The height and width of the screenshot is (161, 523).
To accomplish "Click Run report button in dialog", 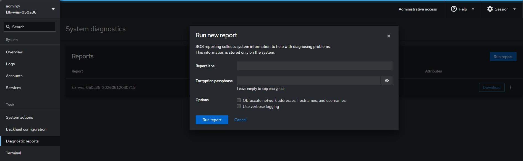I will (x=212, y=120).
